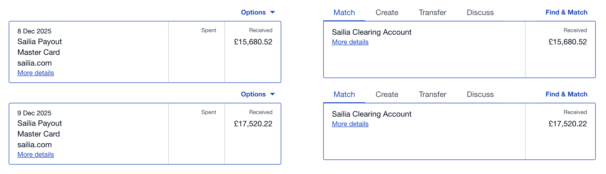This screenshot has width=606, height=174.
Task: Click the arrow beside the first Options
Action: (x=273, y=12)
